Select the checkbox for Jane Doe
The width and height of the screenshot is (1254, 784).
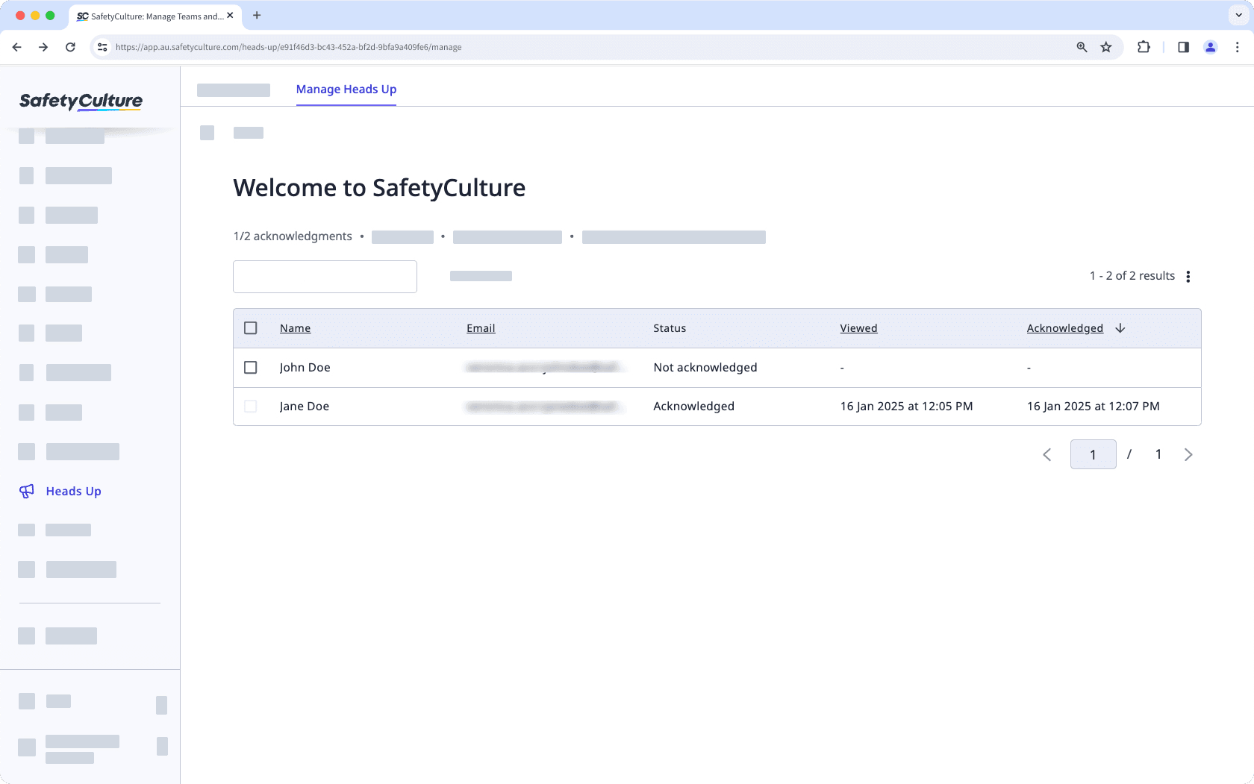tap(251, 407)
